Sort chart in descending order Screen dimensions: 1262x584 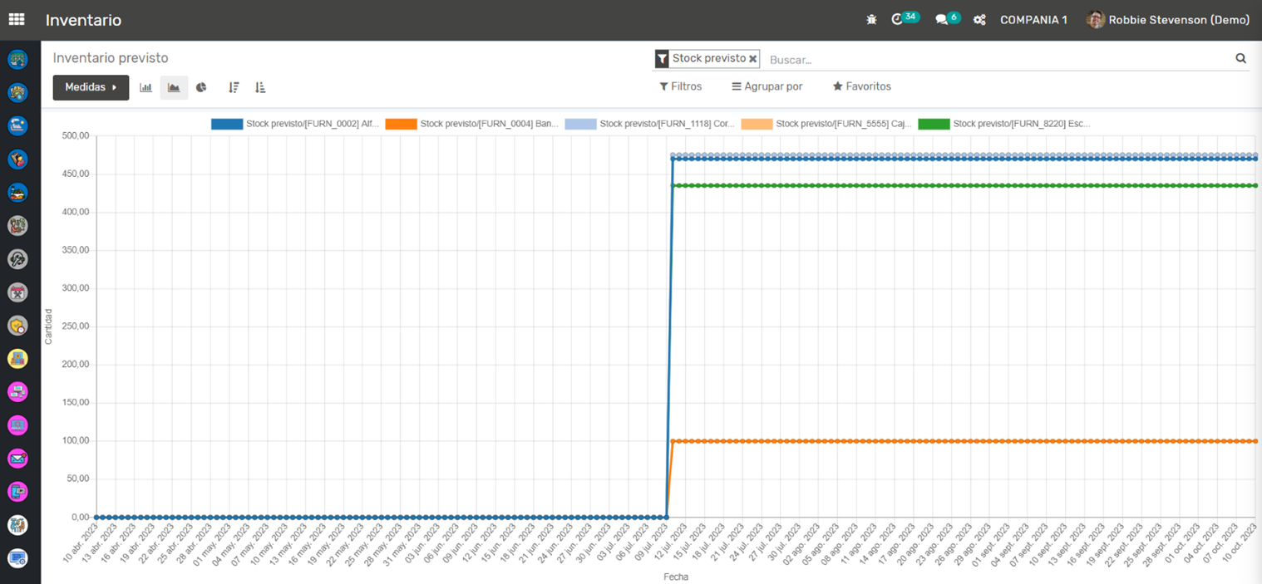tap(234, 87)
